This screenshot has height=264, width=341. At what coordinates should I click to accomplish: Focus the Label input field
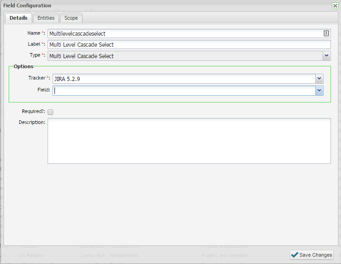(x=189, y=44)
